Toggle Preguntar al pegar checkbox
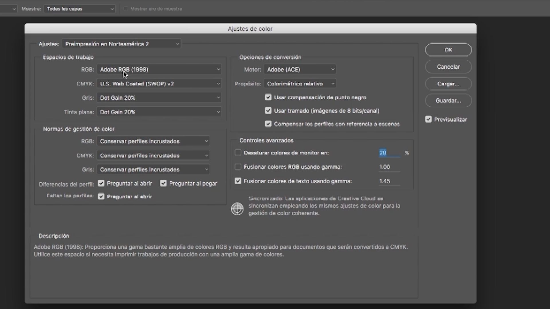This screenshot has height=309, width=550. 163,183
